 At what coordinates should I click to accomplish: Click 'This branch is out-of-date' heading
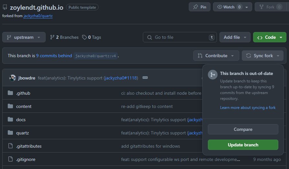coord(246,73)
